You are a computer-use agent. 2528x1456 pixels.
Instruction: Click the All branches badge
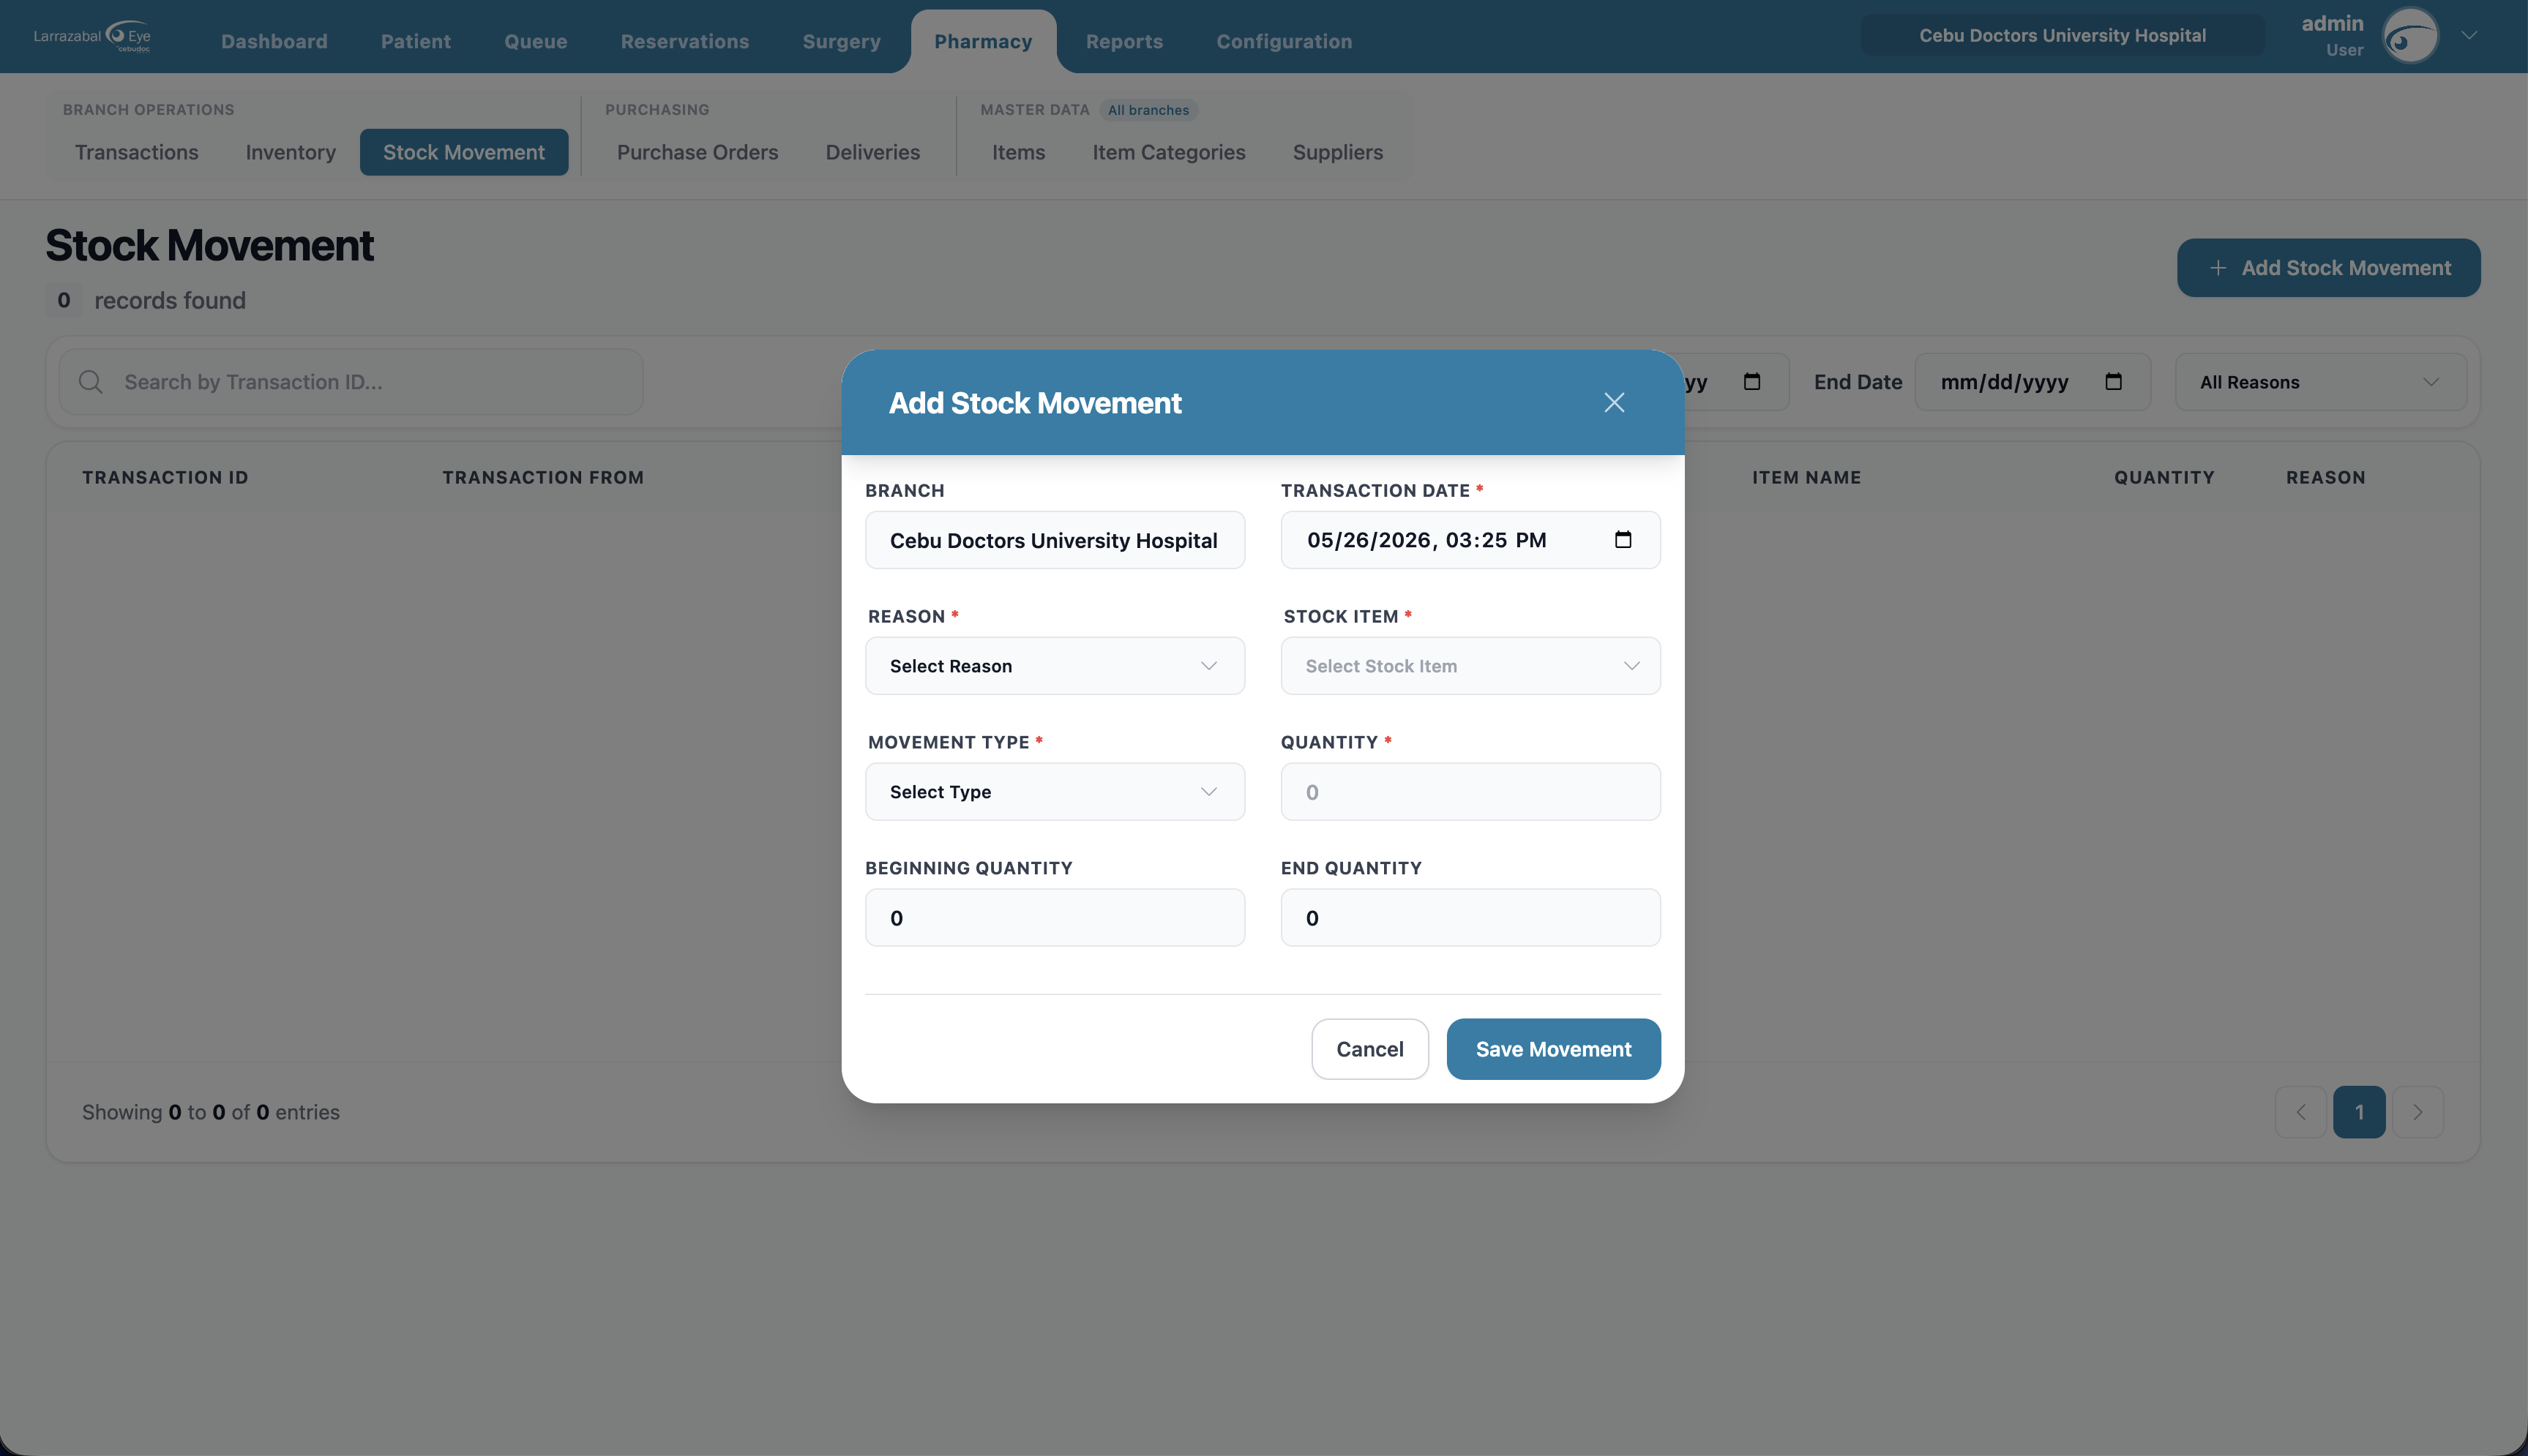click(x=1148, y=110)
